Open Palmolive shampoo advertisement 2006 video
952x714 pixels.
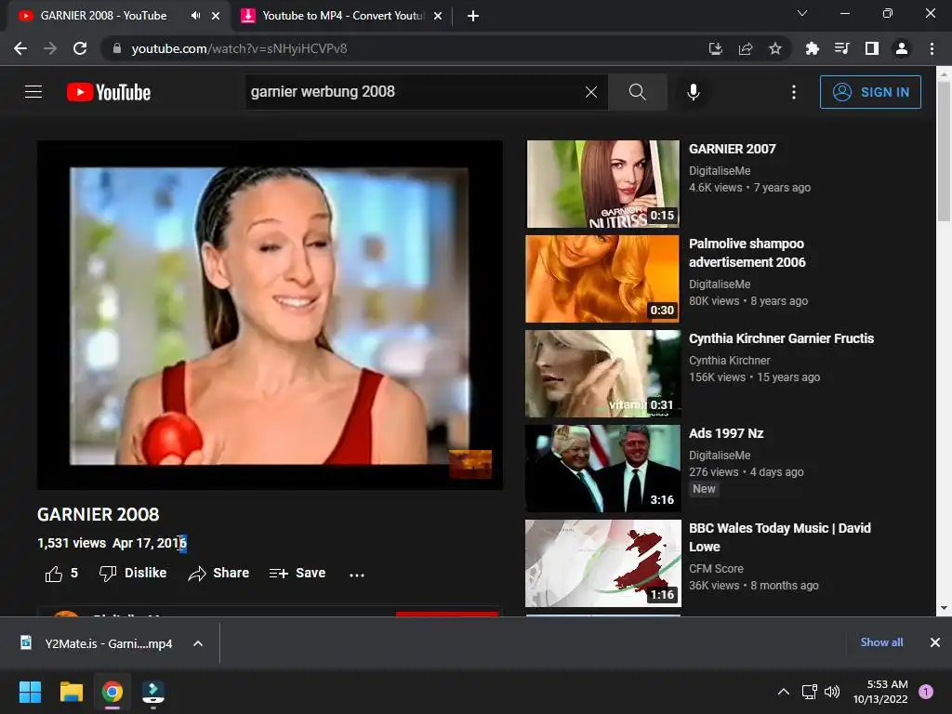coord(747,253)
